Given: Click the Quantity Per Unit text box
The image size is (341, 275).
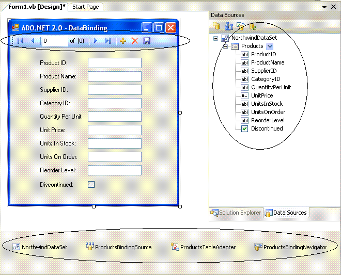Looking at the screenshot, I should click(115, 117).
